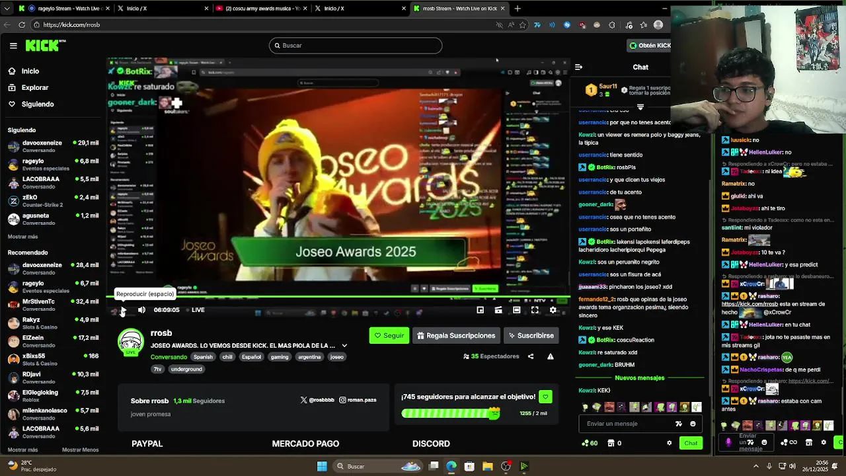Open chat settings gear icon

pyautogui.click(x=669, y=443)
